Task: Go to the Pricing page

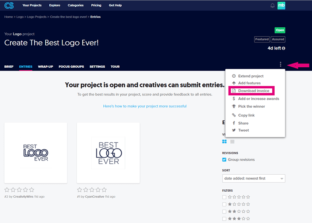Action: (96, 5)
